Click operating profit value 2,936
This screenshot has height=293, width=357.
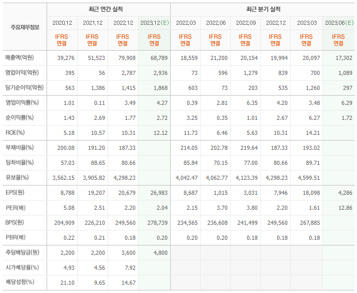tap(160, 73)
